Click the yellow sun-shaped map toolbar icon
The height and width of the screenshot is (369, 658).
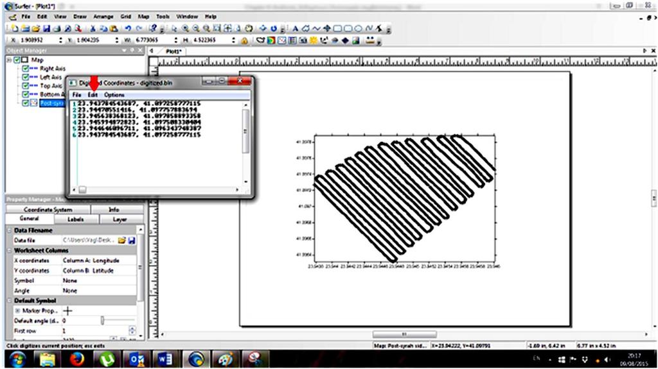314,40
